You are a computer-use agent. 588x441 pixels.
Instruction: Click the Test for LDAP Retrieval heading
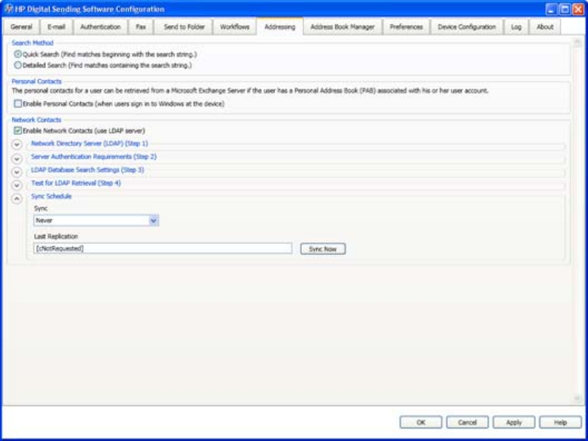76,183
